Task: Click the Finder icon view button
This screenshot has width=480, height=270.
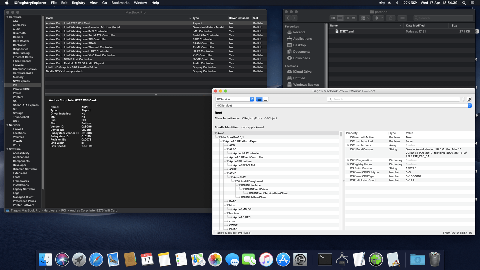Action: 333,18
